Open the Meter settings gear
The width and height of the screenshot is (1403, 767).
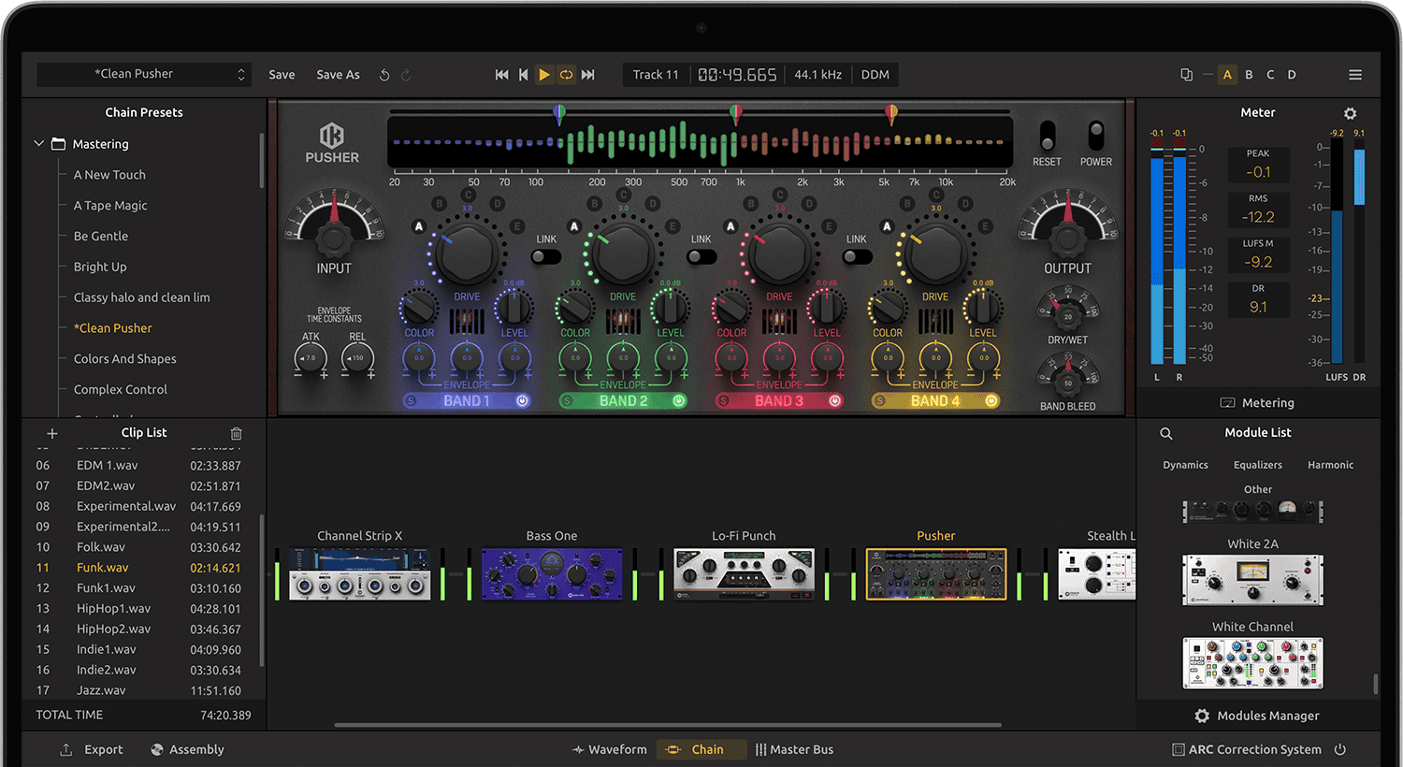coord(1350,112)
